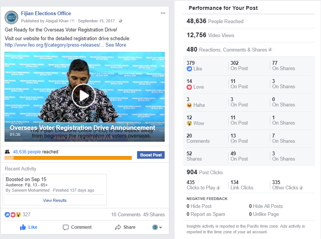Screen dimensions: 321x239
Task: Click the people reached icon under the video
Action: coord(7,152)
